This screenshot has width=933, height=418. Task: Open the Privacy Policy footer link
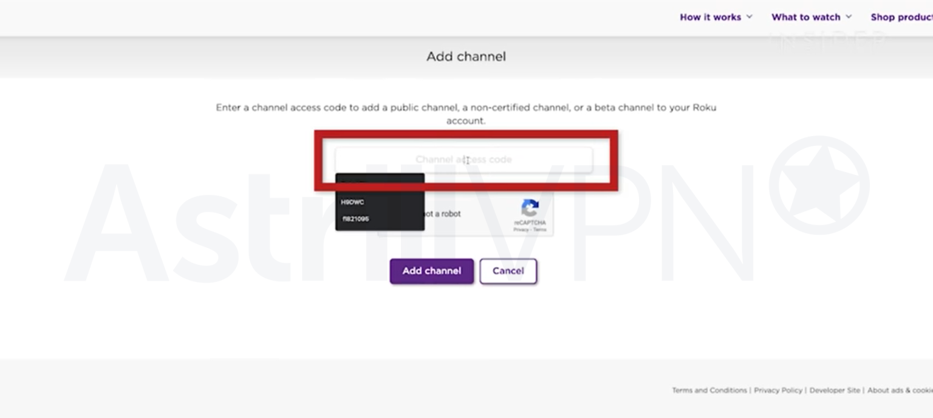click(x=778, y=390)
